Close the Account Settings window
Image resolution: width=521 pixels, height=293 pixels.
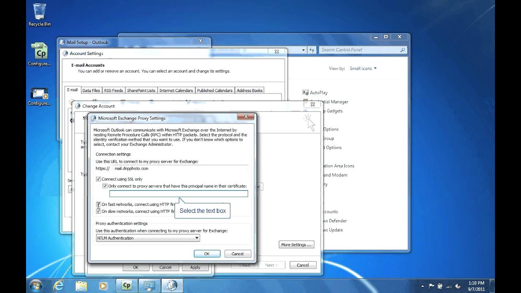[x=277, y=52]
